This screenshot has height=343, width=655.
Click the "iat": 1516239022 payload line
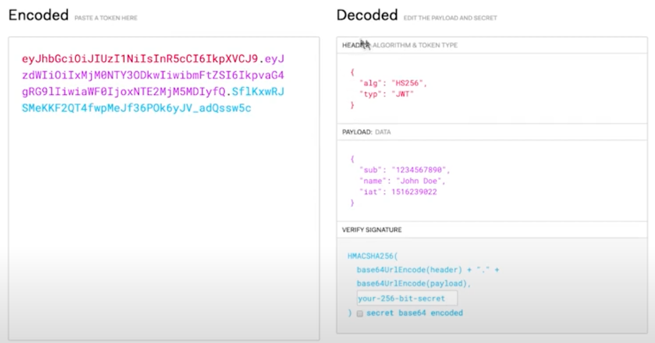click(x=398, y=192)
